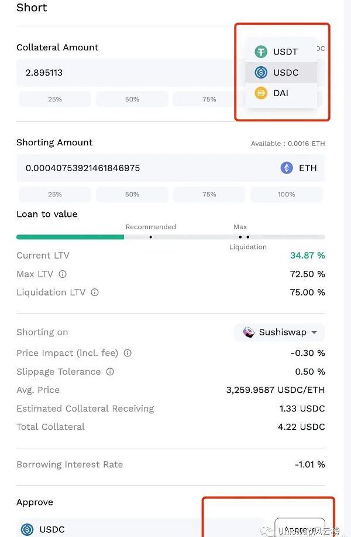Choose DAI in the collateral token list
The width and height of the screenshot is (351, 537).
coord(280,93)
